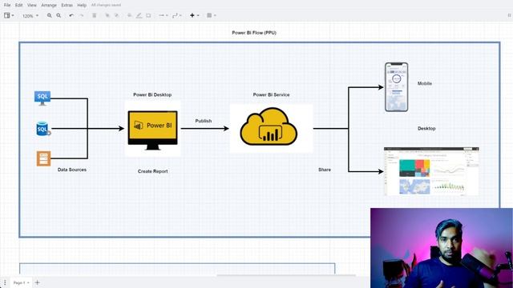513x288 pixels.
Task: Click the fill color bucket icon
Action: click(x=130, y=15)
